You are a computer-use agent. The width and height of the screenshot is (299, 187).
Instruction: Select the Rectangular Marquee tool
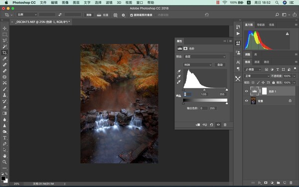point(4,34)
